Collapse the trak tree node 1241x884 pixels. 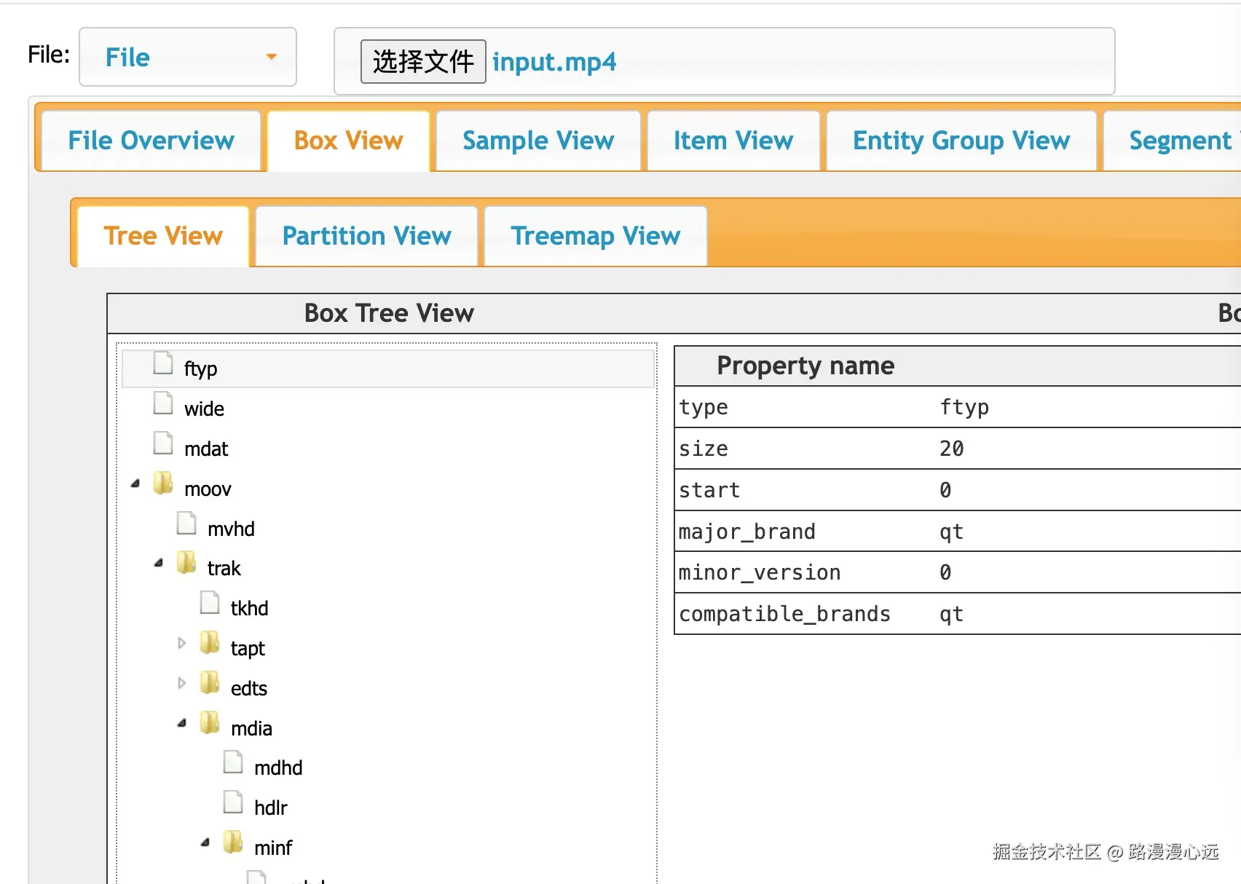click(x=159, y=563)
